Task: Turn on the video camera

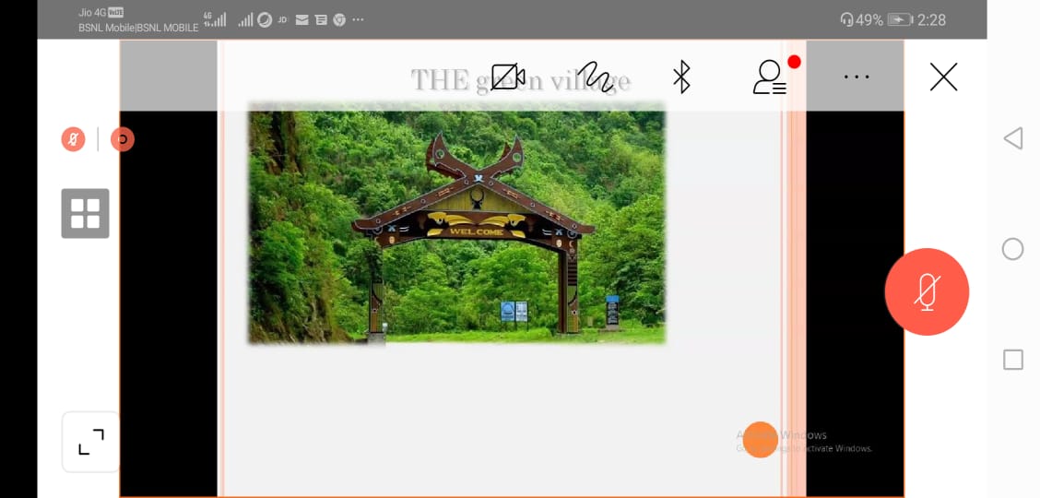Action: tap(508, 77)
